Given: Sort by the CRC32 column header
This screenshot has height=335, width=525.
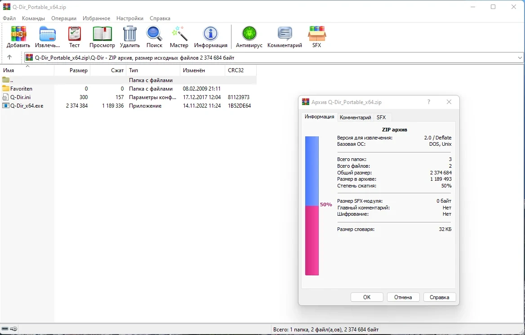Looking at the screenshot, I should tap(241, 70).
